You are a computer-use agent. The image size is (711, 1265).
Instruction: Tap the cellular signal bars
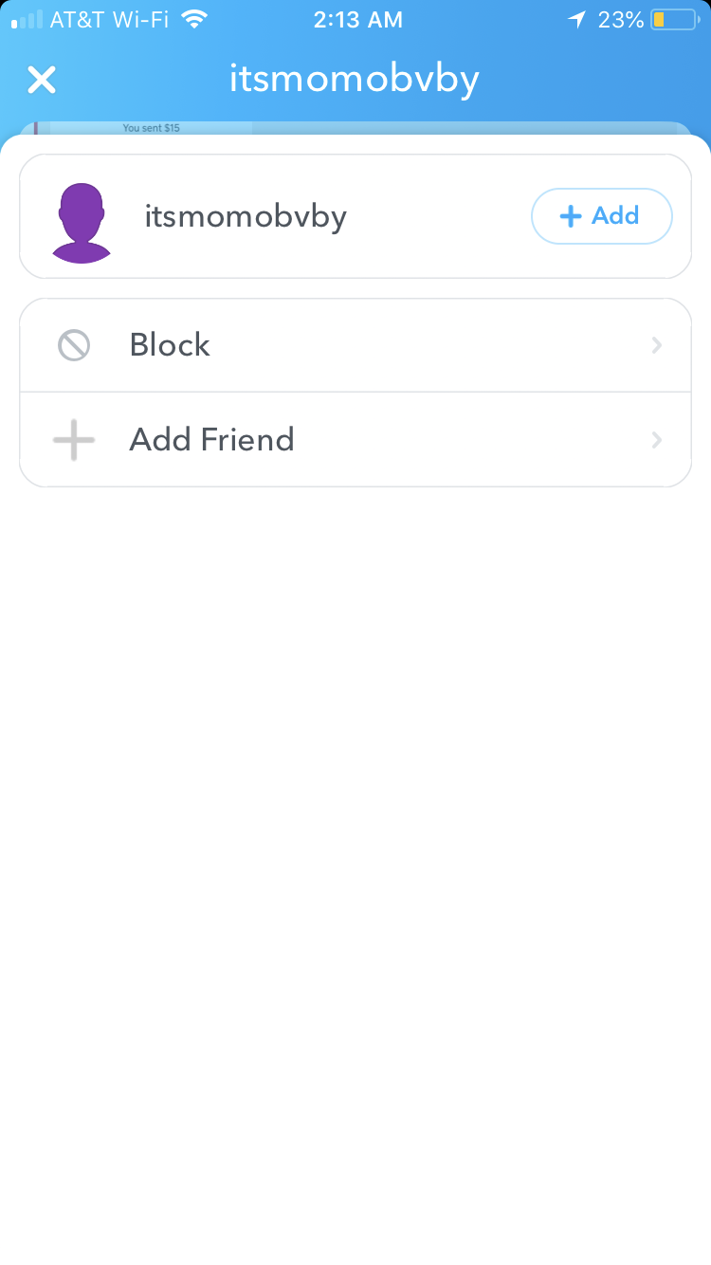pos(27,19)
